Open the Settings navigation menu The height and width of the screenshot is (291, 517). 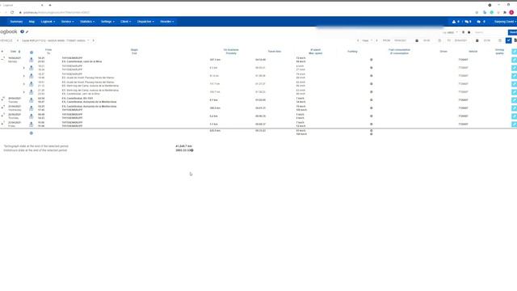[107, 22]
